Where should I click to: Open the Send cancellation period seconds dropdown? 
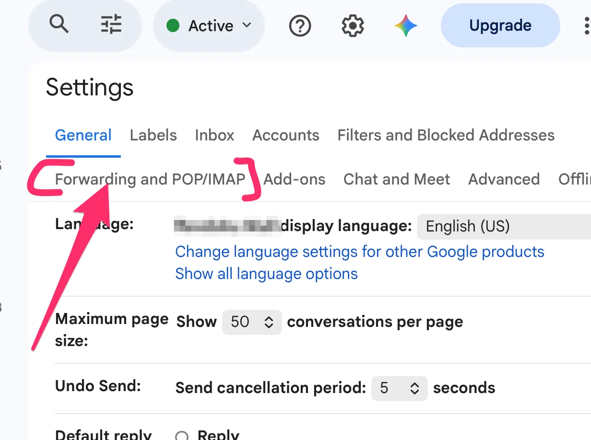coord(400,388)
